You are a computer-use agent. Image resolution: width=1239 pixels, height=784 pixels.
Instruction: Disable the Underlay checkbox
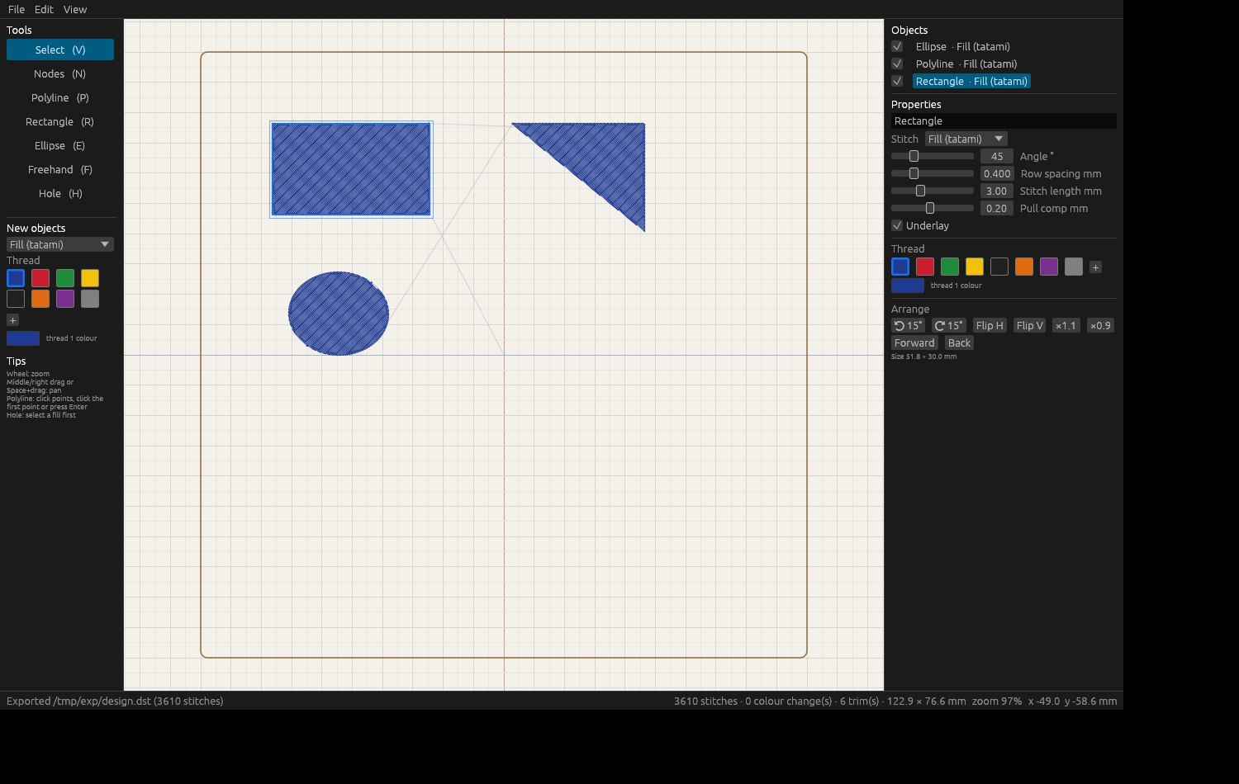pos(897,225)
